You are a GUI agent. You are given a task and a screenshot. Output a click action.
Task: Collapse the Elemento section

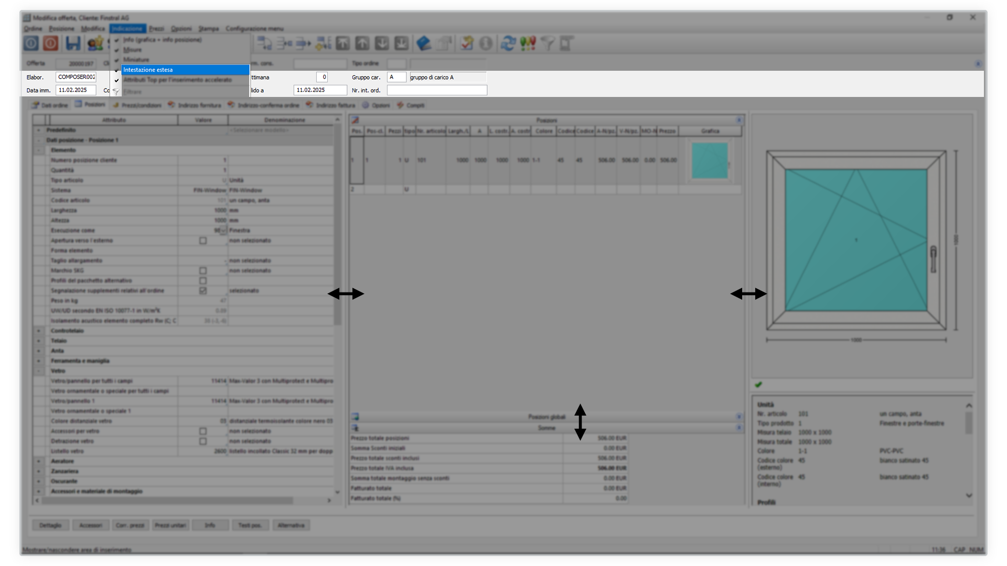pos(39,150)
